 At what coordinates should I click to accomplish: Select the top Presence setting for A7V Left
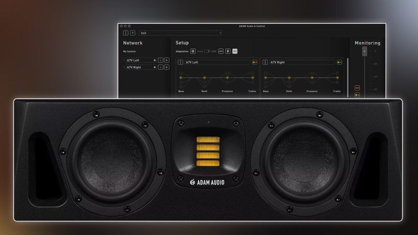[227, 73]
